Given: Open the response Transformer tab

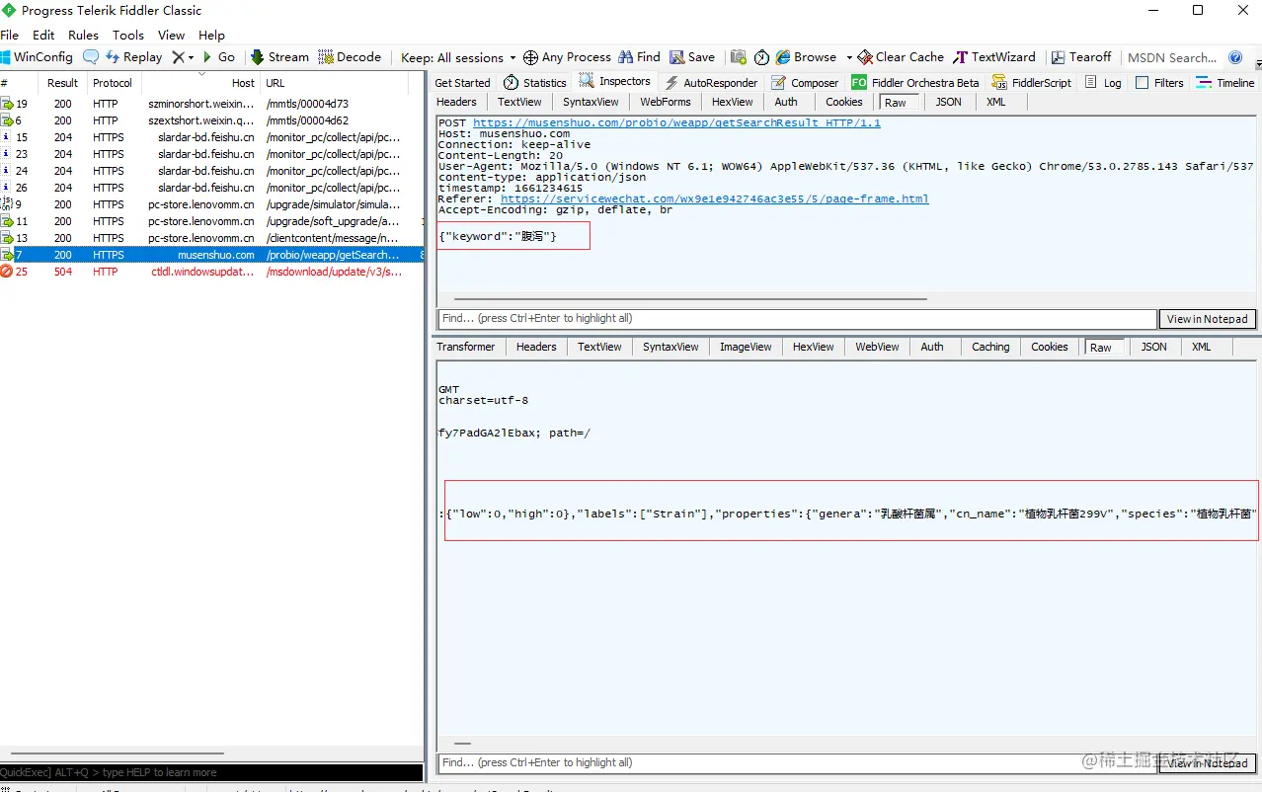Looking at the screenshot, I should [x=466, y=347].
